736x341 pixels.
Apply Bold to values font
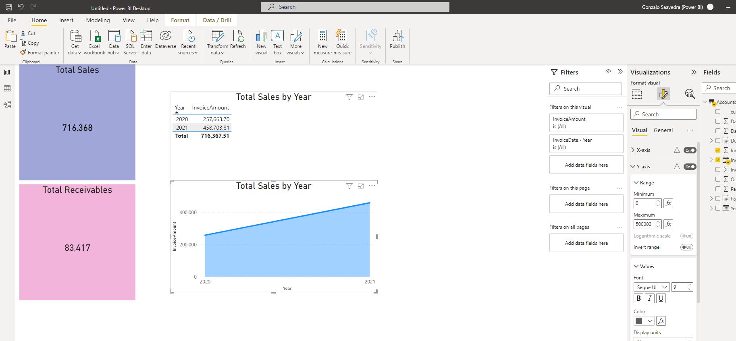638,298
